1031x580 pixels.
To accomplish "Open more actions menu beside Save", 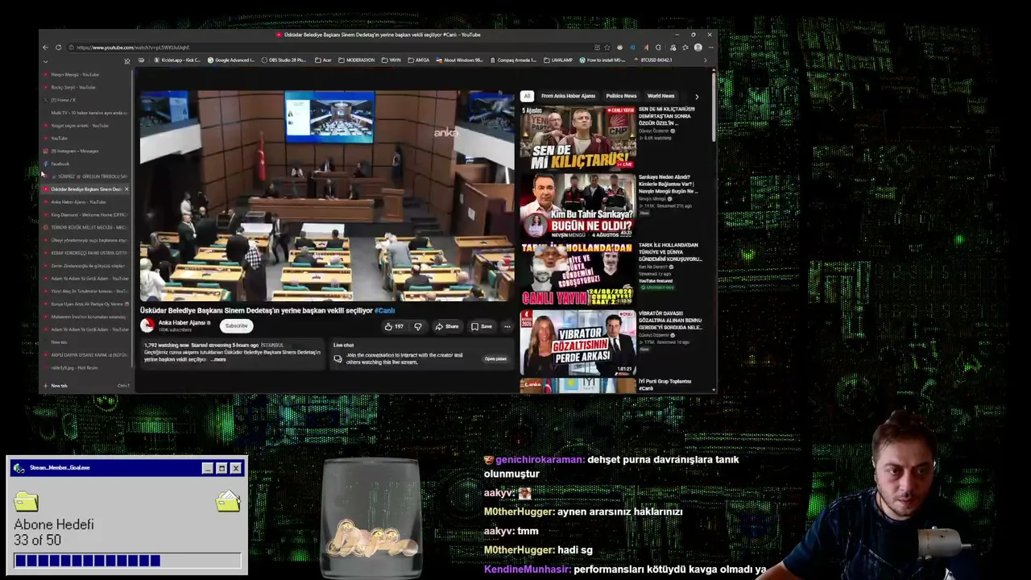I will pyautogui.click(x=507, y=326).
